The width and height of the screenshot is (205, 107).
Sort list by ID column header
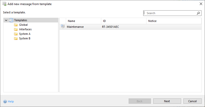(104, 21)
